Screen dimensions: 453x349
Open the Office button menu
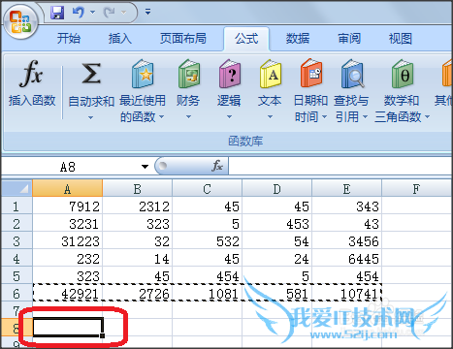pyautogui.click(x=20, y=22)
